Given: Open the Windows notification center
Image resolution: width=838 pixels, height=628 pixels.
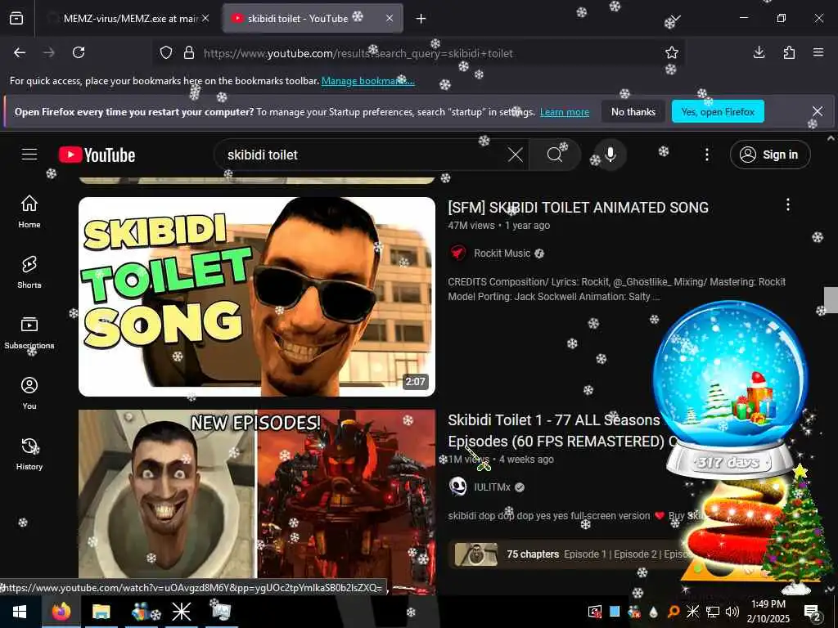Looking at the screenshot, I should coord(812,612).
